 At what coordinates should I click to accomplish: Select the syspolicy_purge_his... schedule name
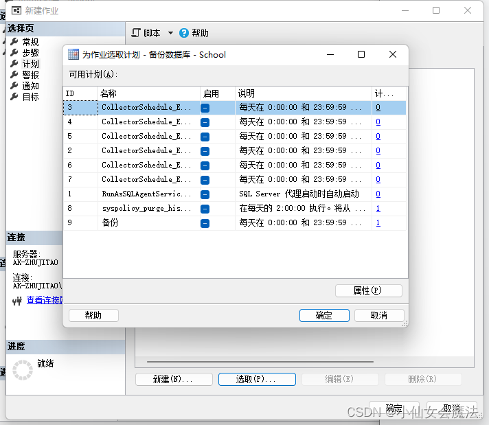click(146, 208)
